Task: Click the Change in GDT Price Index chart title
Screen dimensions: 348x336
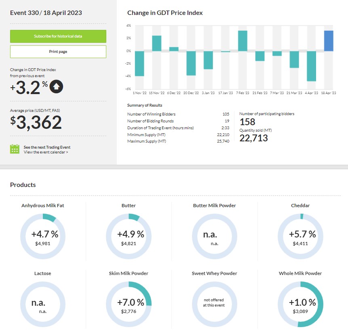Action: pos(165,13)
